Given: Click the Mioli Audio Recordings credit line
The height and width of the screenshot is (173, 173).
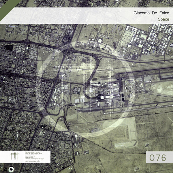Looking at the screenshot, I should [33, 152].
